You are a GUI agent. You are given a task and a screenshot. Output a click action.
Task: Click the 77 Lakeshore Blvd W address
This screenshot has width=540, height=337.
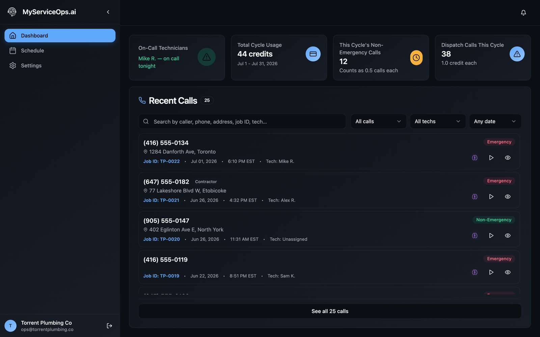[x=188, y=191]
